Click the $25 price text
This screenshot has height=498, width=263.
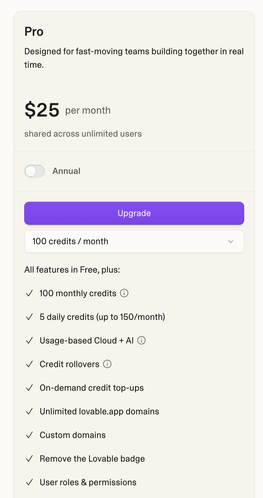click(42, 110)
